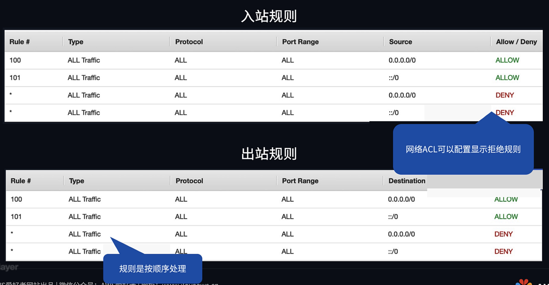Click Destination 0.0.0.0/0 in outbound DENY row

click(401, 234)
